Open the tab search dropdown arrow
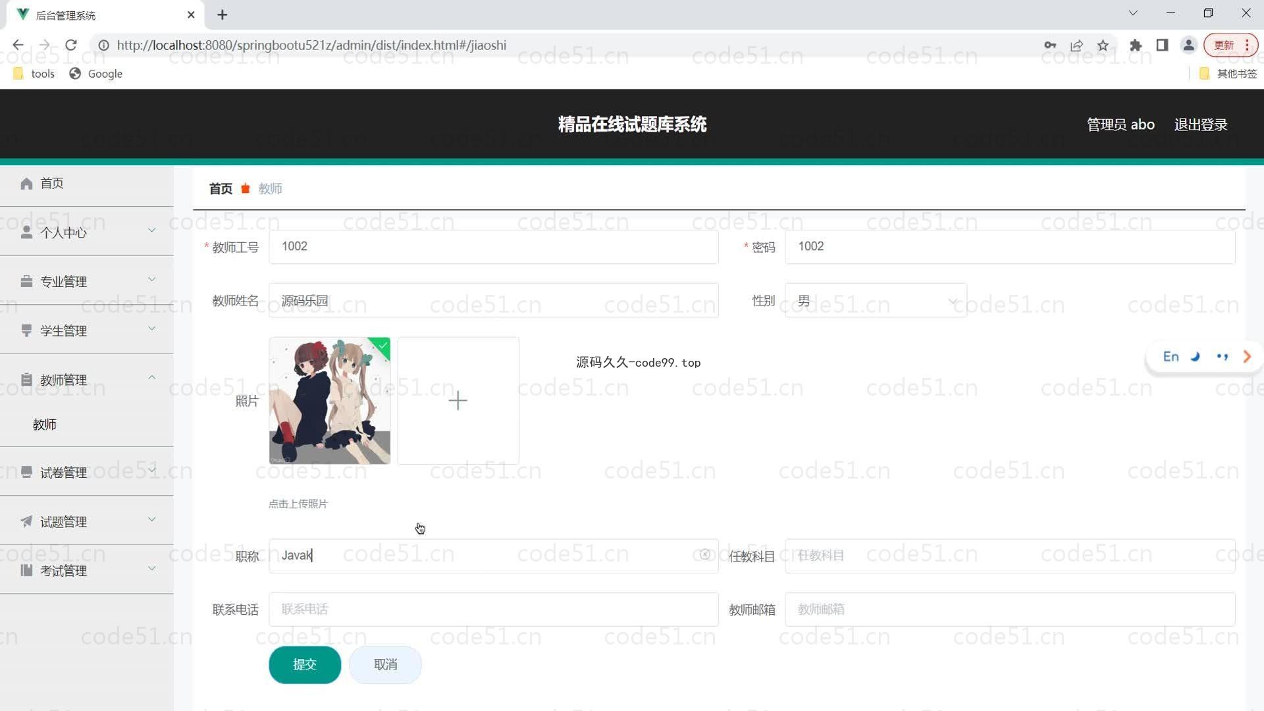 tap(1133, 13)
